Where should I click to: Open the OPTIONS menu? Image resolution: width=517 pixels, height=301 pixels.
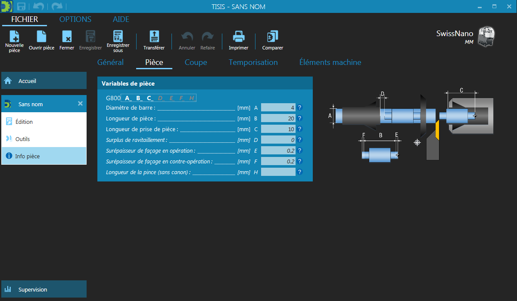pyautogui.click(x=75, y=19)
